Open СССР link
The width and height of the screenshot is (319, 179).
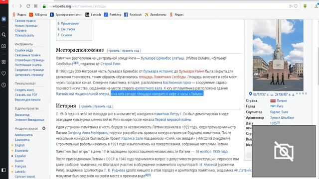coord(111,159)
